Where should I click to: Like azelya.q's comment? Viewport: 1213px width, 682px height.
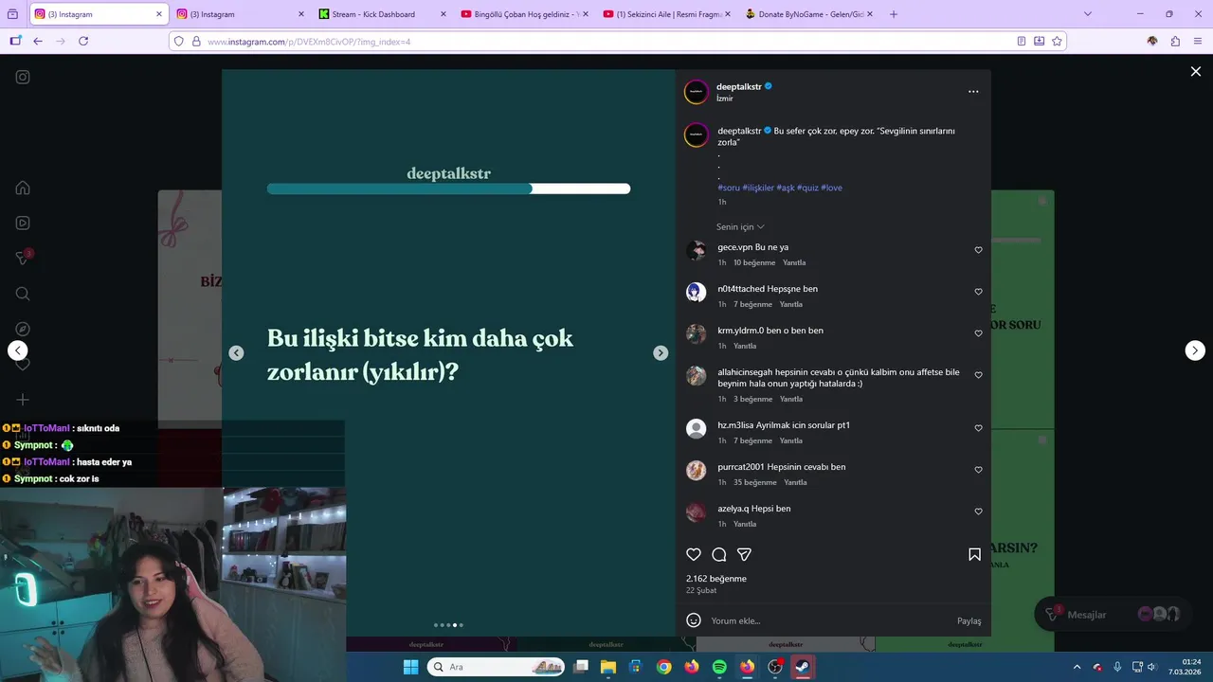979,511
